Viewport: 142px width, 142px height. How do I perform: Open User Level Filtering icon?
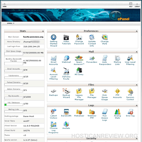(130, 58)
